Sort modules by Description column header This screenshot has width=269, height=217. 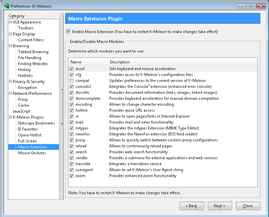pos(183,62)
